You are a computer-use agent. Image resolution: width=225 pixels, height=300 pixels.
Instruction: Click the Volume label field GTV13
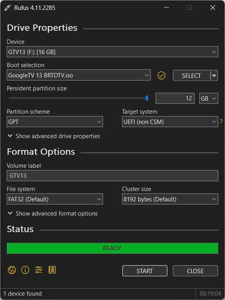click(112, 176)
